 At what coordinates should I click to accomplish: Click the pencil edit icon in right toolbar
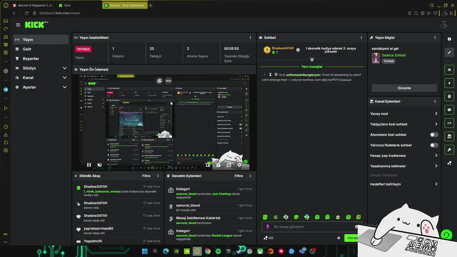tap(449, 52)
